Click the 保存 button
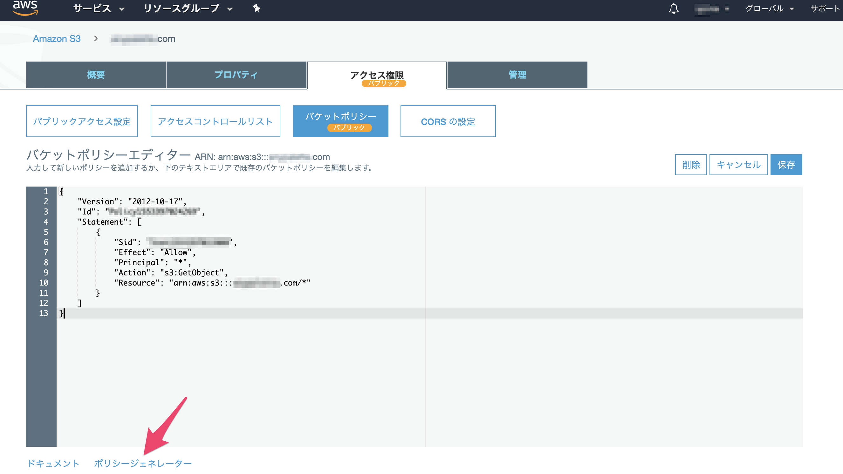Screen dimensions: 843x474 point(786,165)
